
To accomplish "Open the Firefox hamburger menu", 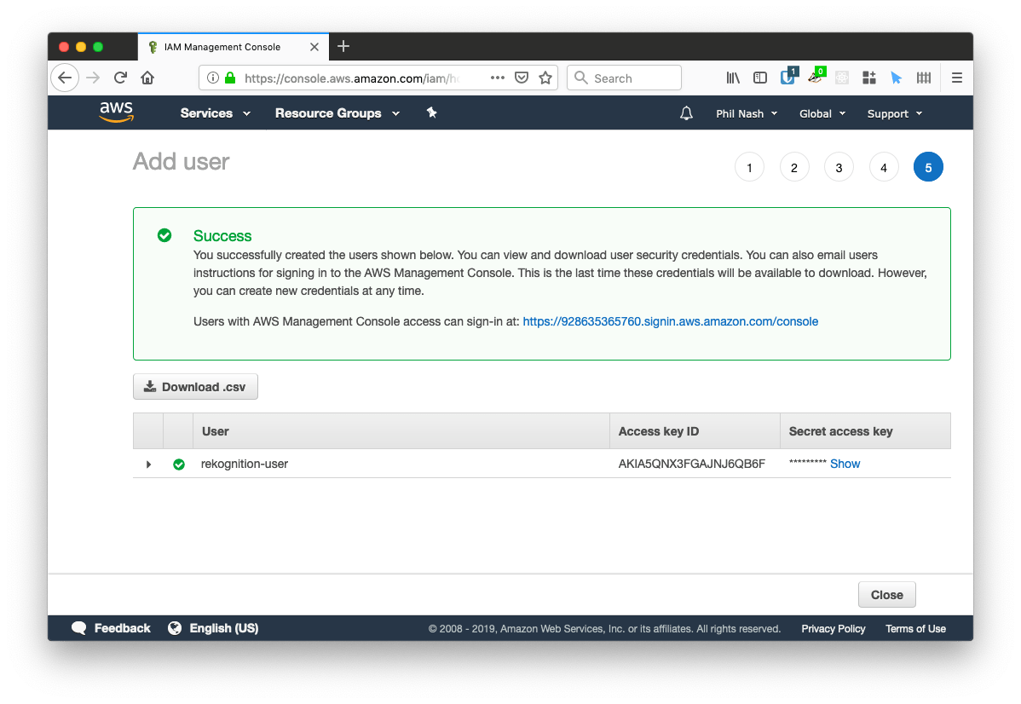I will point(956,78).
